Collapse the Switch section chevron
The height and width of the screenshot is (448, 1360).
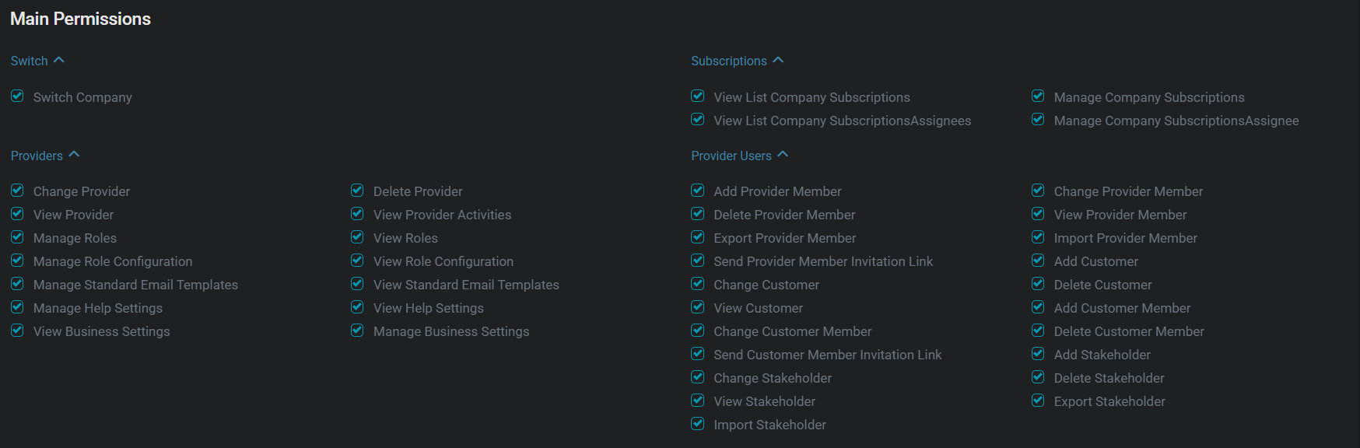[59, 60]
